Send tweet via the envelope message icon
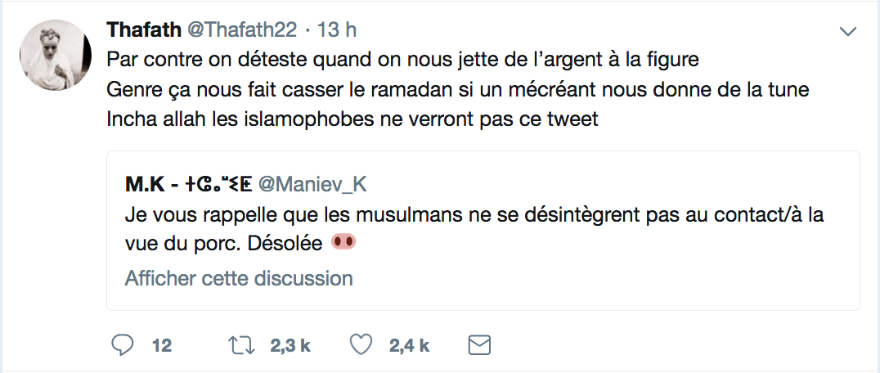 [x=478, y=345]
